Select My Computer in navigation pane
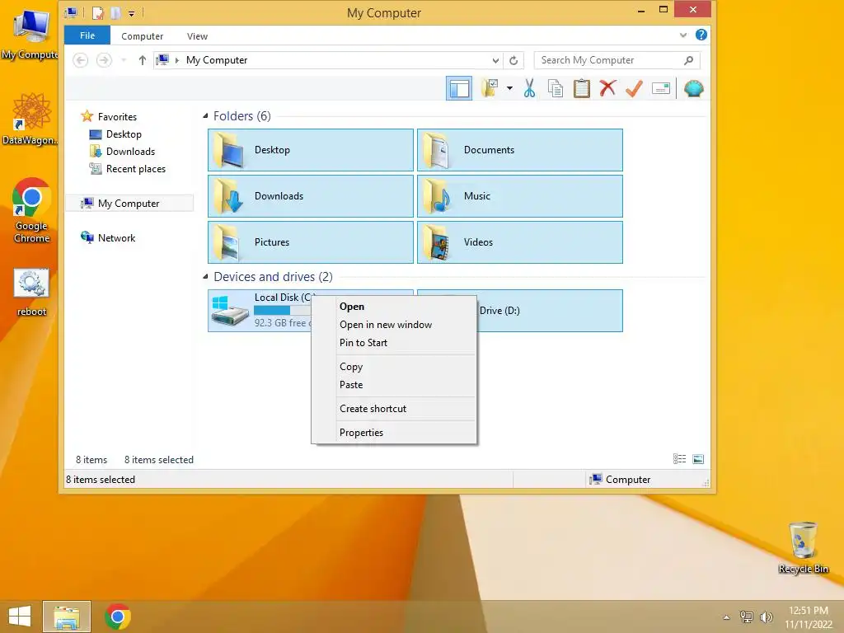Image resolution: width=844 pixels, height=633 pixels. tap(129, 204)
